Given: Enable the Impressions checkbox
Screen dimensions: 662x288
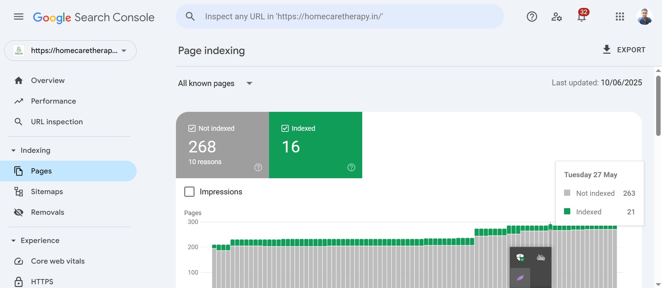Looking at the screenshot, I should [189, 192].
